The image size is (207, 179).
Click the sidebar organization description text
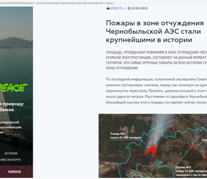[x=10, y=127]
